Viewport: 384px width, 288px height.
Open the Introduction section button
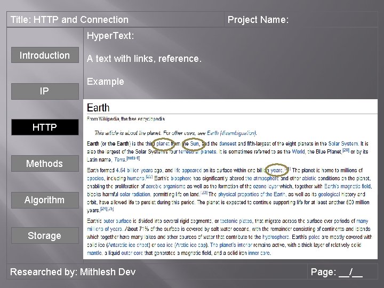(x=45, y=55)
